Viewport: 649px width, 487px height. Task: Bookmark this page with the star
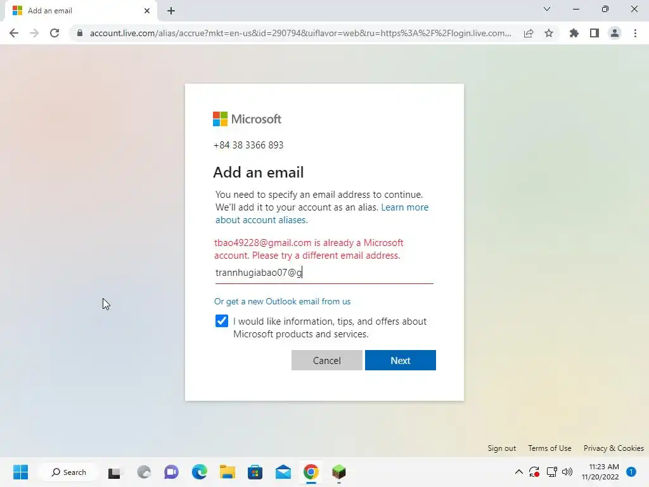tap(549, 33)
